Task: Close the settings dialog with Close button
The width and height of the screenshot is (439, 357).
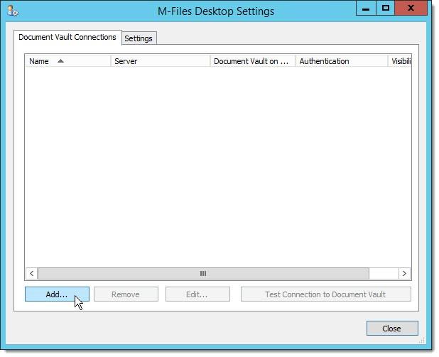Action: click(392, 329)
